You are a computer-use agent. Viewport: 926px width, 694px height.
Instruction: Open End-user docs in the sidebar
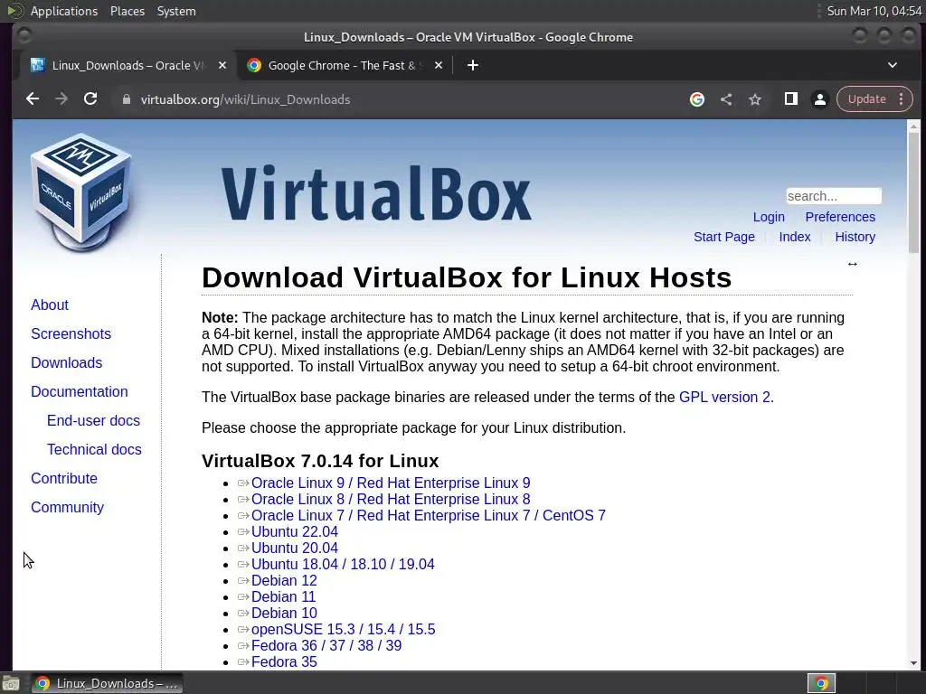tap(93, 421)
